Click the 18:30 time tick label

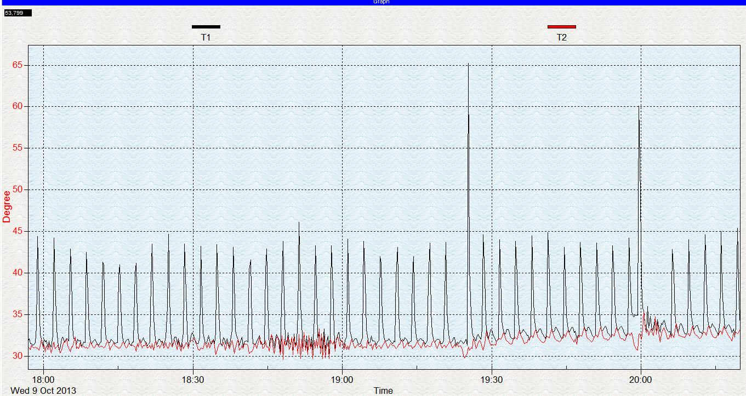tap(193, 380)
